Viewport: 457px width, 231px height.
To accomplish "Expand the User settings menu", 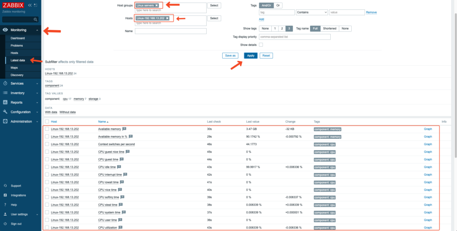I will [x=37, y=215].
